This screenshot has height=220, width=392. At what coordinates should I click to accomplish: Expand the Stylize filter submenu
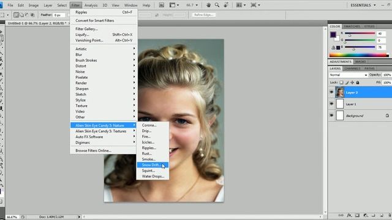[104, 100]
